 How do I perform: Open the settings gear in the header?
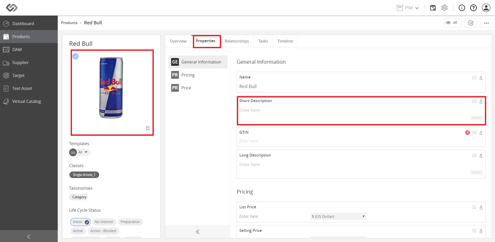(x=445, y=8)
